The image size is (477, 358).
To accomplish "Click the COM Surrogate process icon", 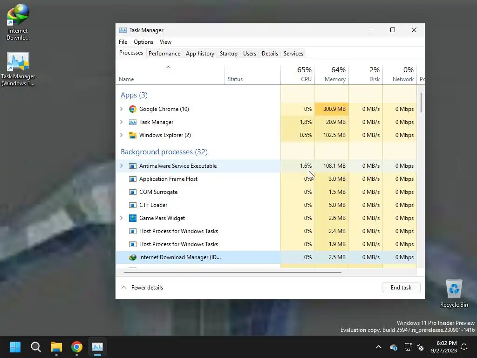I will pos(132,192).
